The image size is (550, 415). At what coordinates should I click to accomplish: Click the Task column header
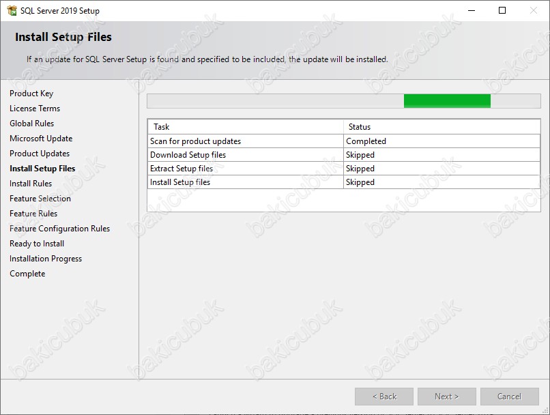246,127
